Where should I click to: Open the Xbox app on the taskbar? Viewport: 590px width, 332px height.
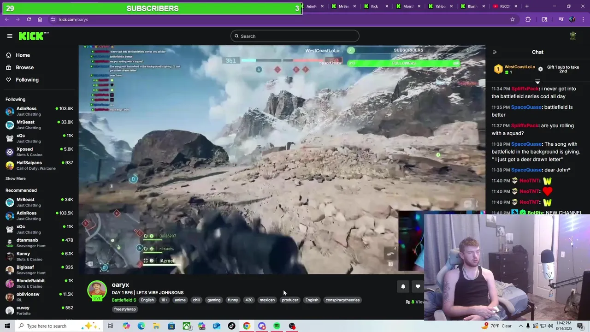click(x=187, y=326)
